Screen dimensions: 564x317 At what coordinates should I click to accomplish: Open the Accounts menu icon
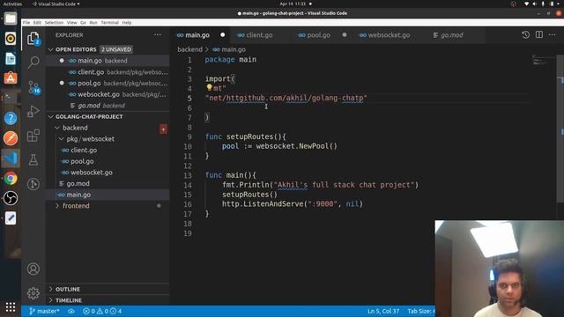click(x=33, y=269)
